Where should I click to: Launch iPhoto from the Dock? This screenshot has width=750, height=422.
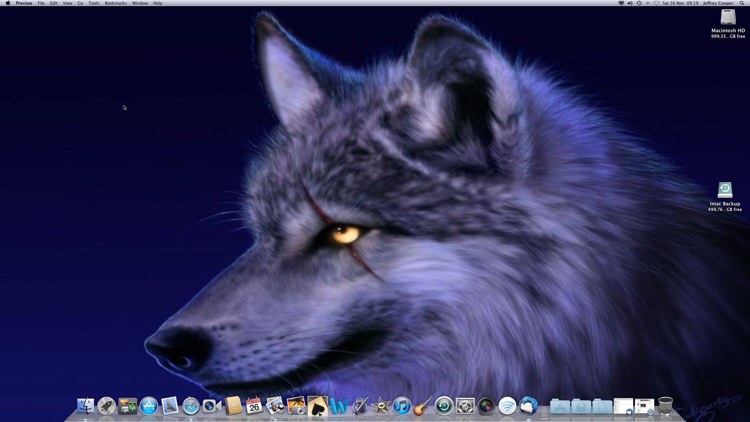tap(296, 406)
